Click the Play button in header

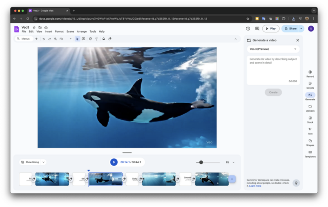[x=271, y=29]
